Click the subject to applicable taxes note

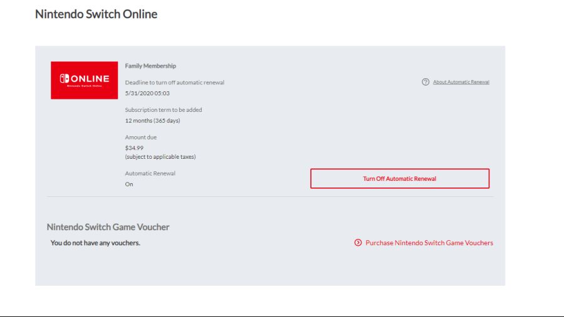(x=160, y=157)
